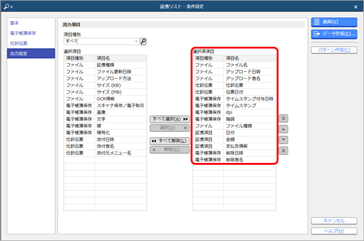Select 添付者名 row in 選択項目
This screenshot has height=241, width=364.
point(105,146)
